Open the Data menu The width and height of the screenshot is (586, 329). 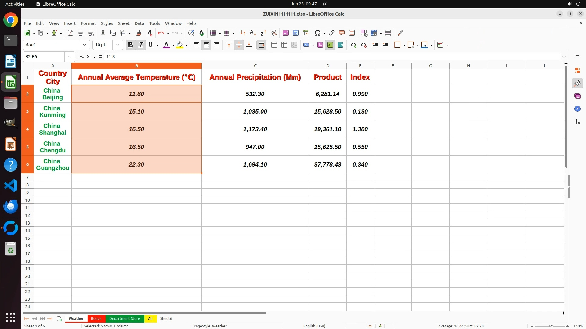click(139, 23)
